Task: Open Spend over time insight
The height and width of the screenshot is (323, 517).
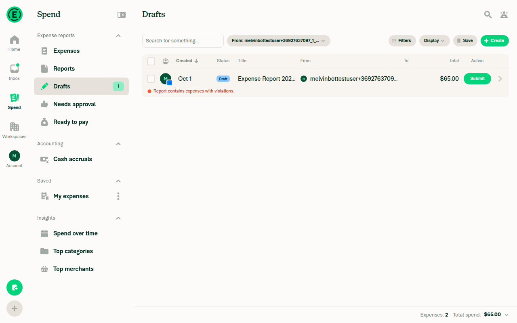Action: click(x=81, y=233)
